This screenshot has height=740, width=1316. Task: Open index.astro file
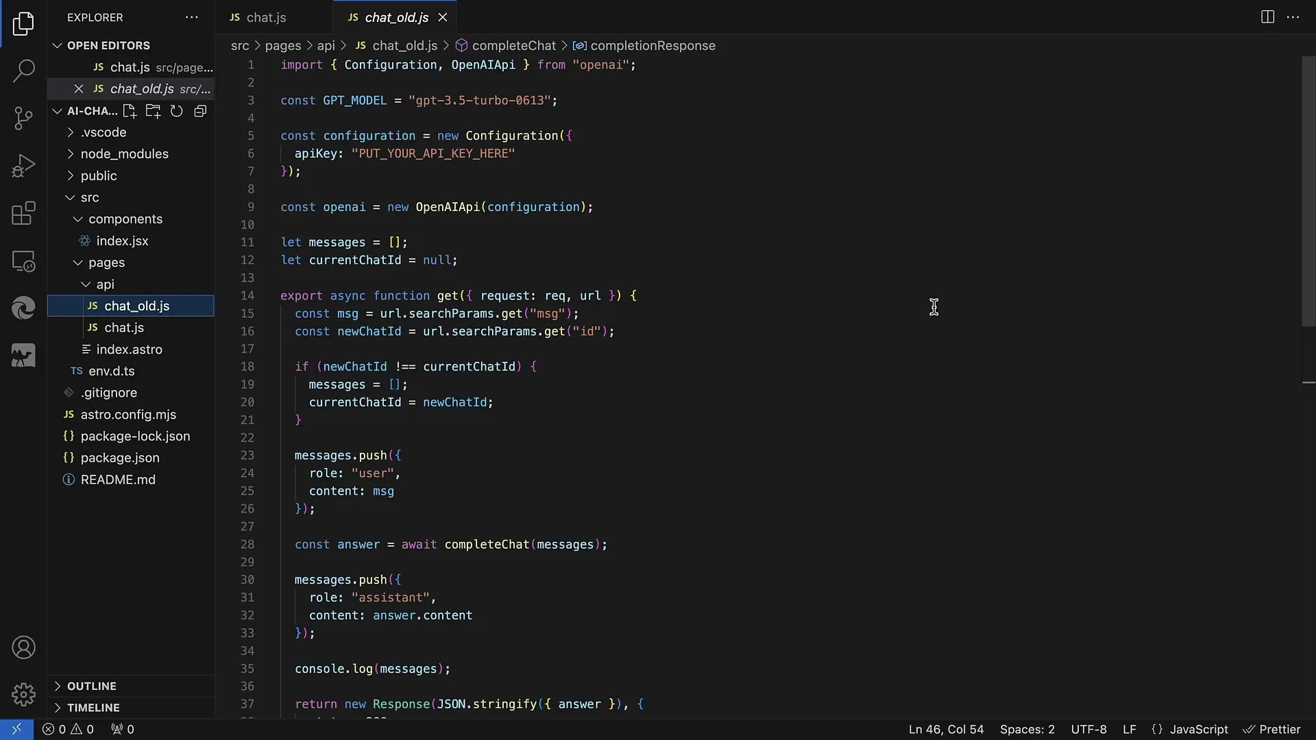pos(130,349)
